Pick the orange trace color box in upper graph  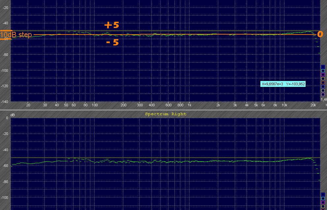click(323, 83)
